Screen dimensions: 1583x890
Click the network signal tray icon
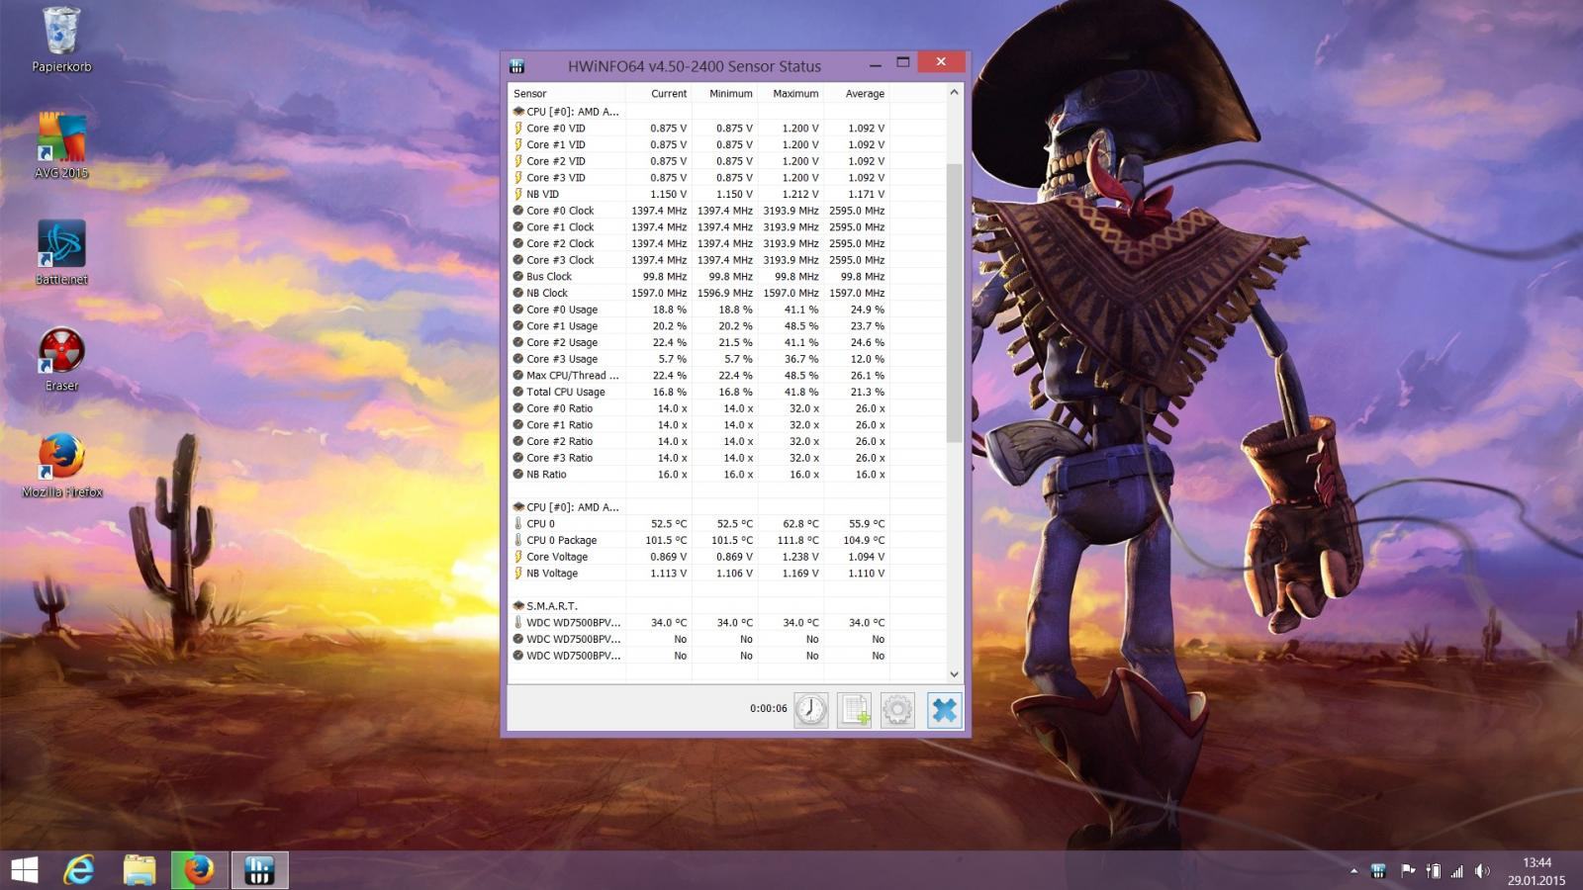(1456, 871)
